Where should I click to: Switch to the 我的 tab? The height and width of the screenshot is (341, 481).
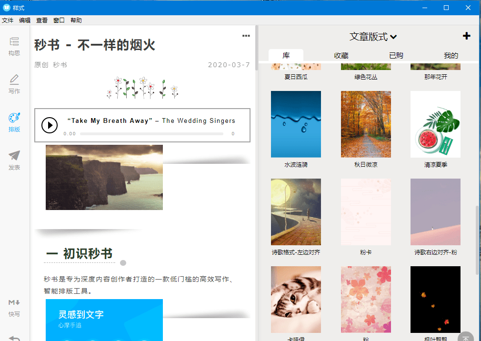pos(451,56)
